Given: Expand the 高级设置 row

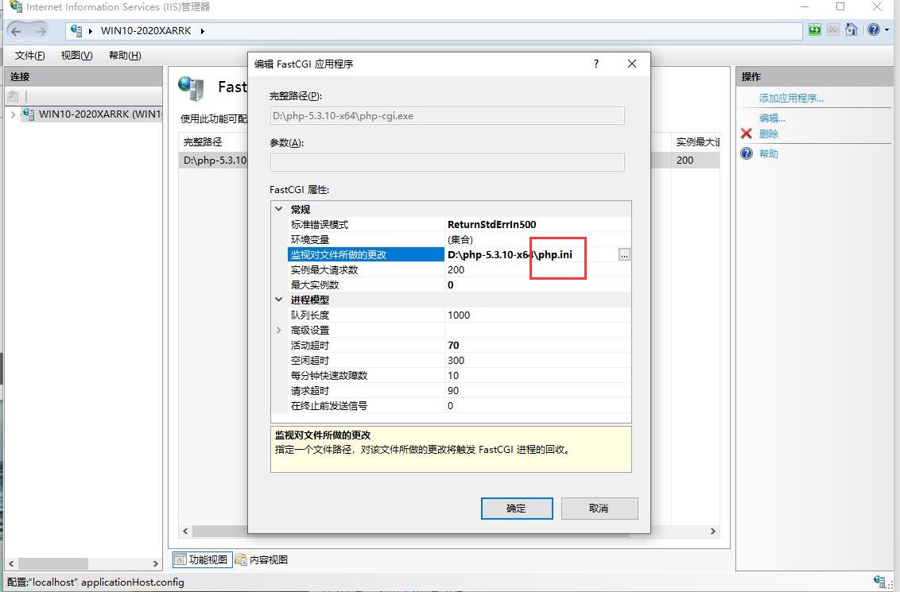Looking at the screenshot, I should tap(279, 330).
